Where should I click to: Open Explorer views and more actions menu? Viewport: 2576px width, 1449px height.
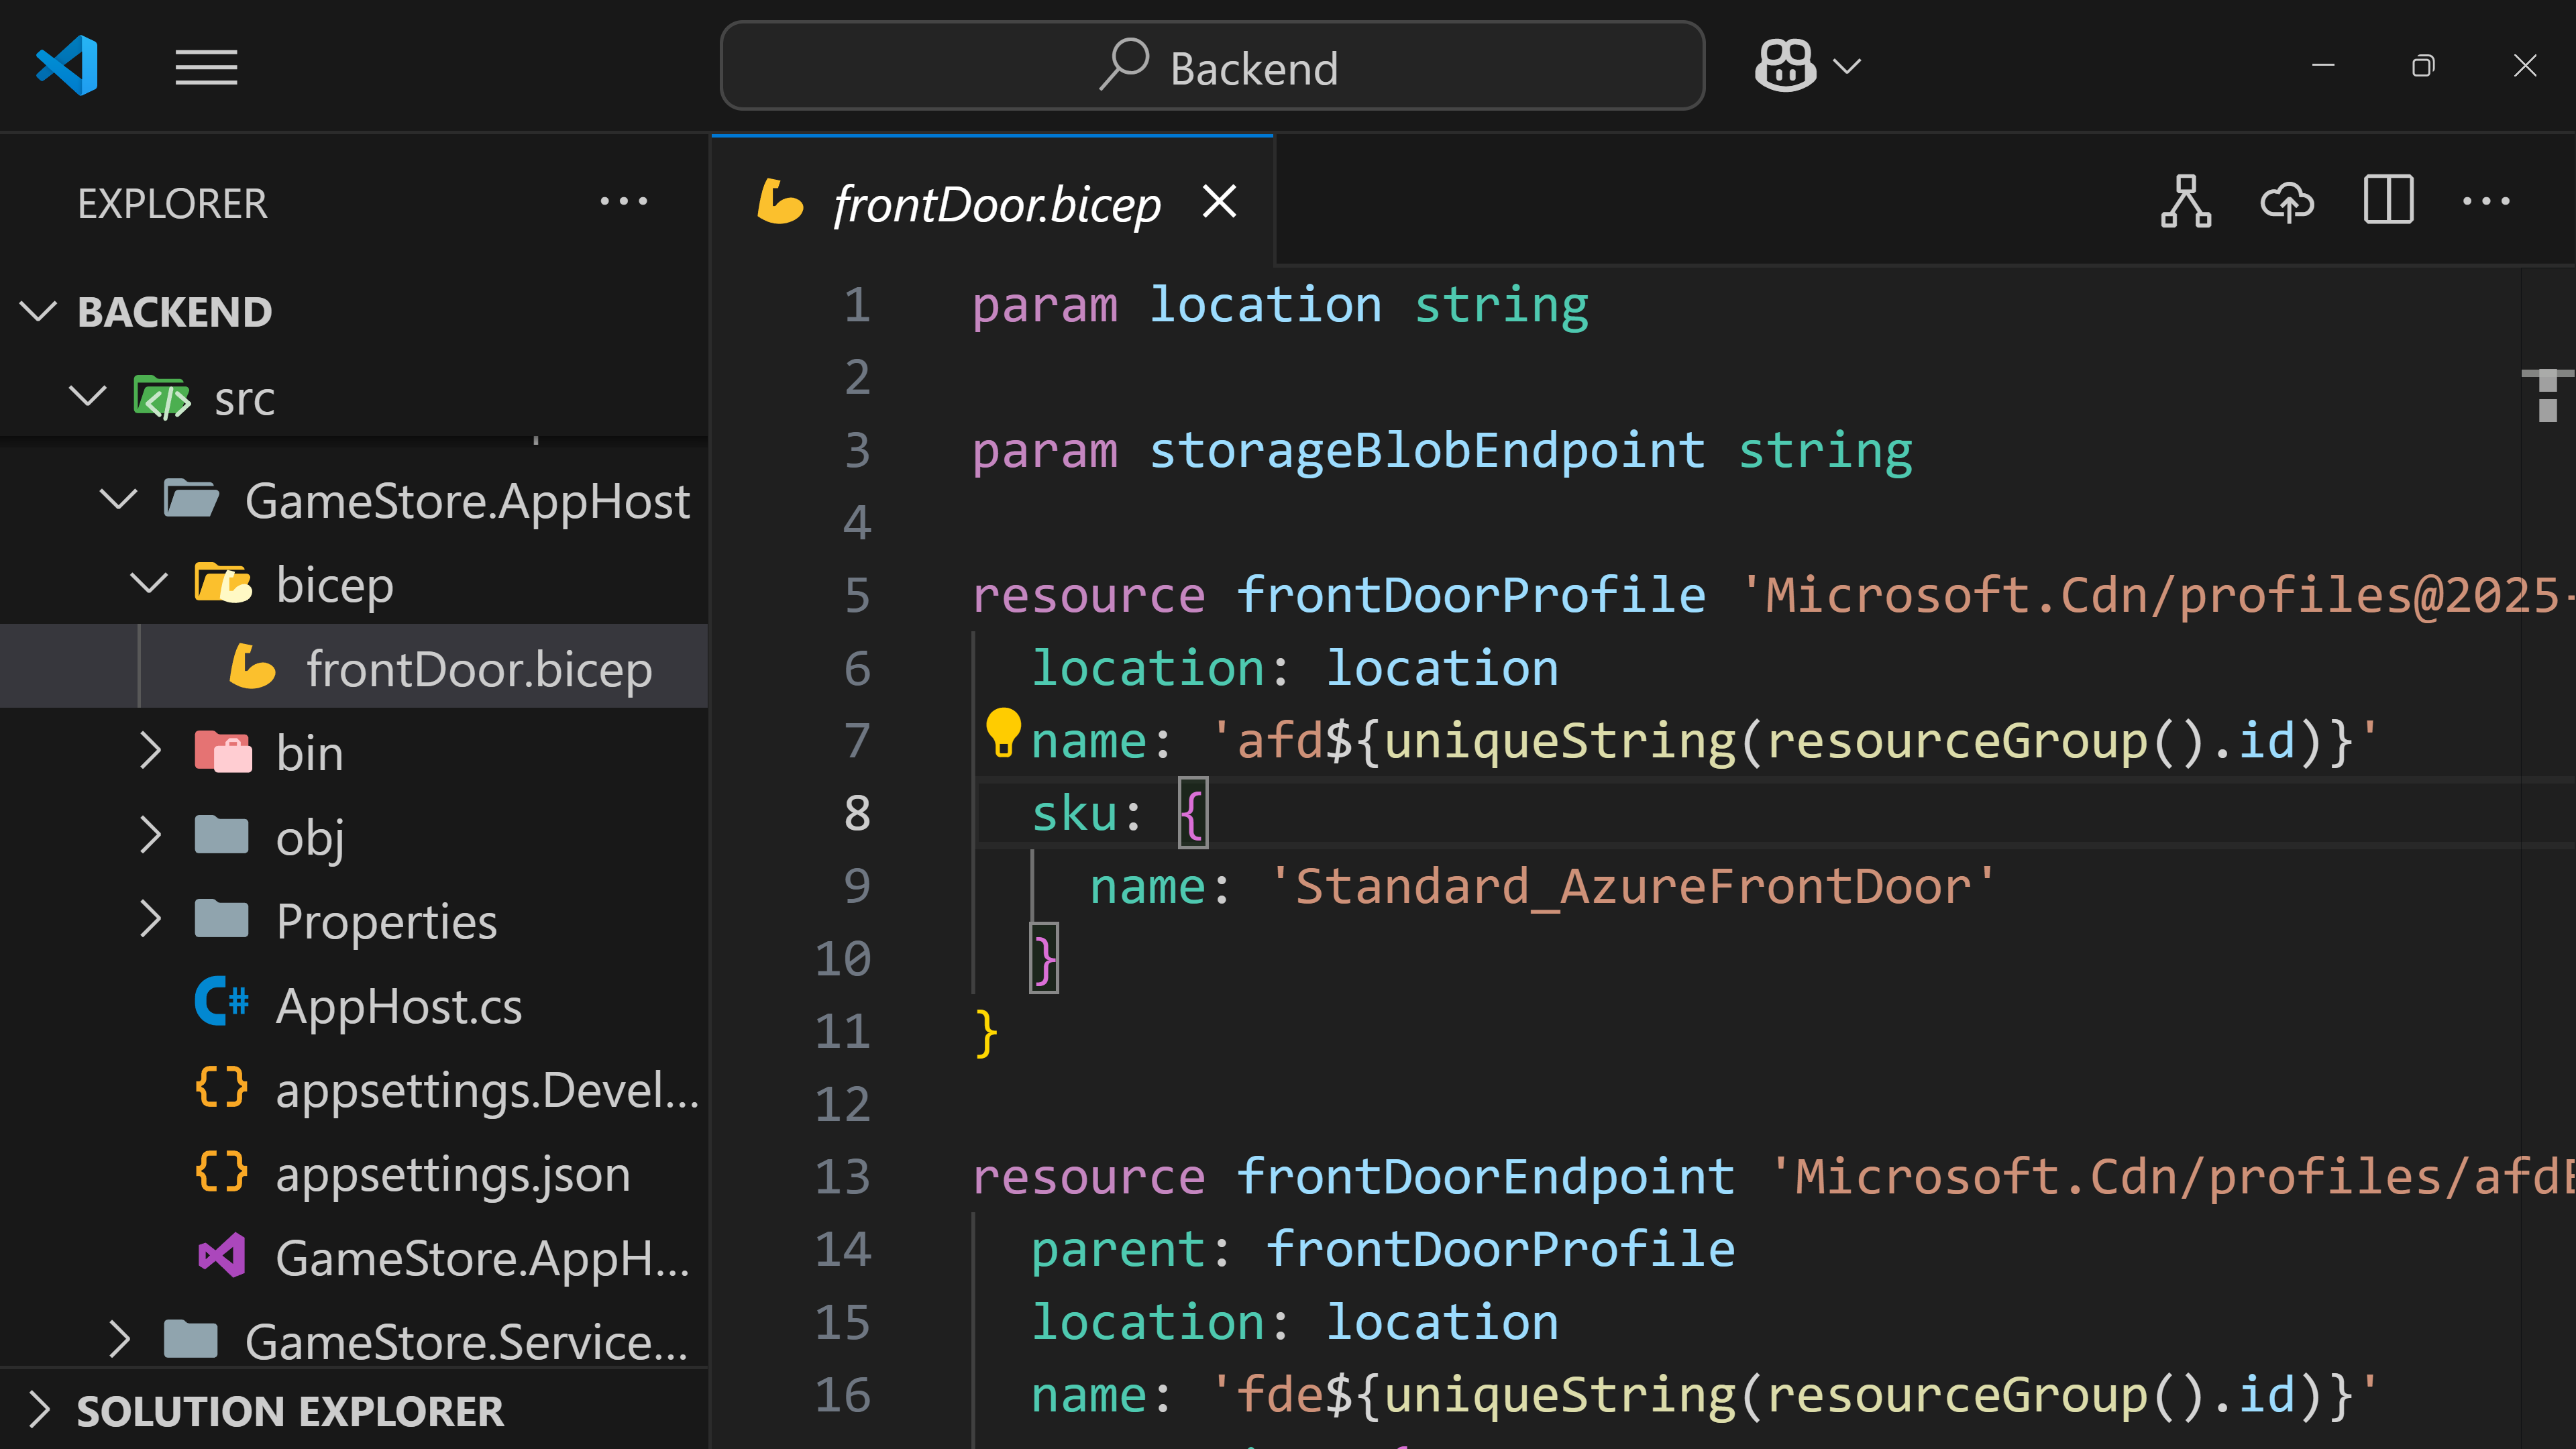coord(624,202)
